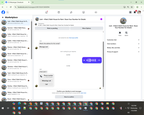The width and height of the screenshot is (144, 115).
Task: Open David conversation in the chat list
Action: [x=15, y=55]
